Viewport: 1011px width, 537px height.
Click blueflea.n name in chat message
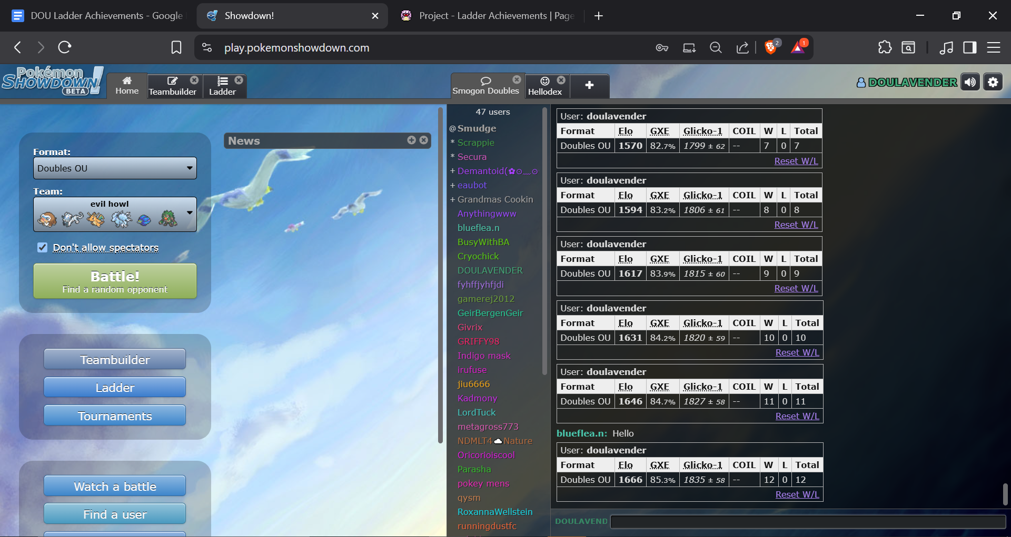(581, 433)
